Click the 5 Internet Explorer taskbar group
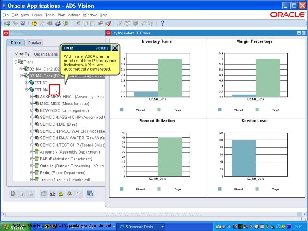Image resolution: width=308 pixels, height=231 pixels. [x=142, y=227]
